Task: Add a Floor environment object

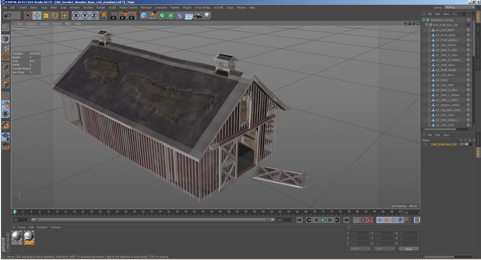Action: (189, 16)
